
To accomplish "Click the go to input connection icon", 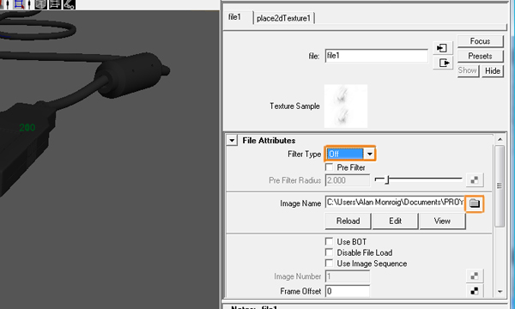I will pos(442,48).
